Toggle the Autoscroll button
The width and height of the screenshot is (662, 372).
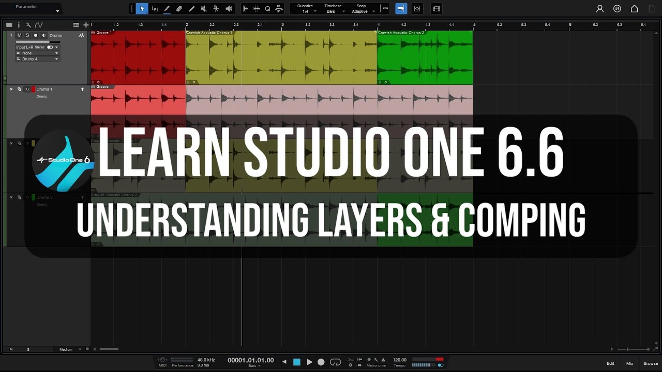(401, 9)
